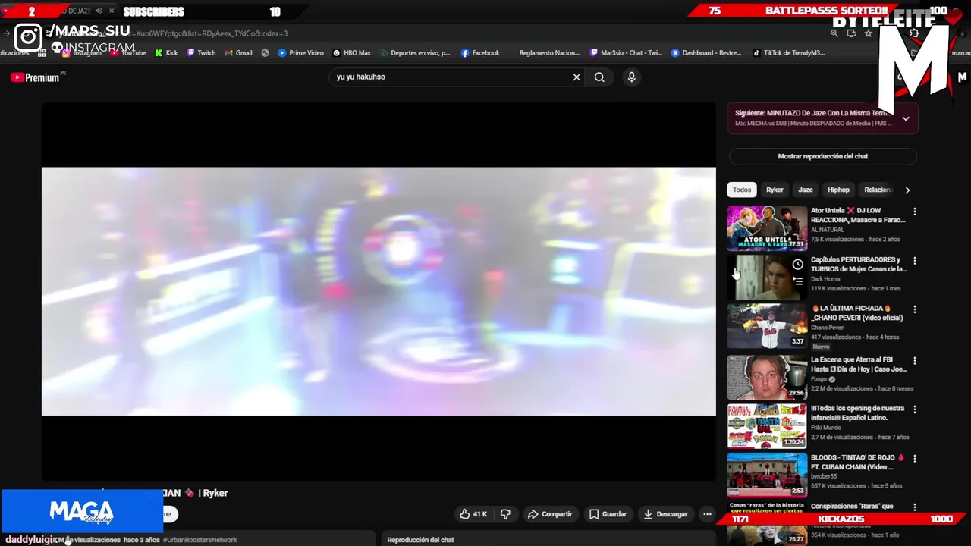Open the 'MarSsiu - Chat - Twi...' bookmark

(x=627, y=53)
